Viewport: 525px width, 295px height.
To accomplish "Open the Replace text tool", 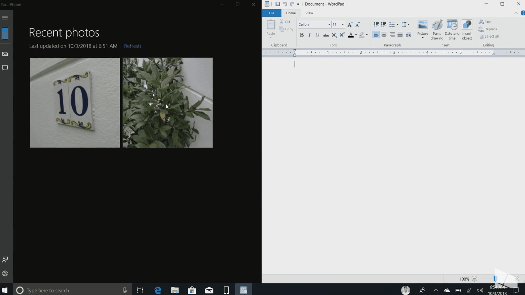I will pos(488,29).
